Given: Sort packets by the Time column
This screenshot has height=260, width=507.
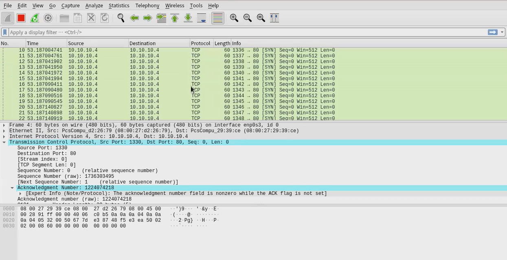Looking at the screenshot, I should pyautogui.click(x=46, y=43).
